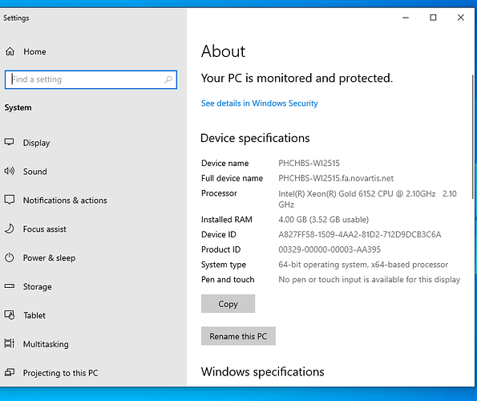Click the Focus assist moon icon

(9, 229)
